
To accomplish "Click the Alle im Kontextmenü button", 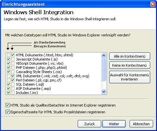I will (x=130, y=56).
